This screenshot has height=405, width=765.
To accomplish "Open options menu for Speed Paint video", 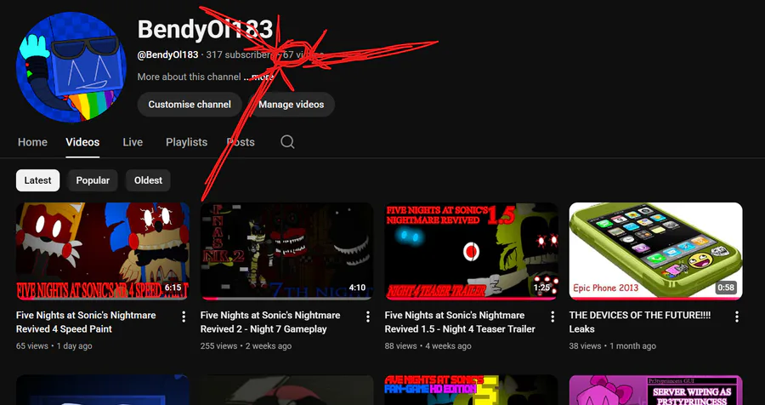I will pyautogui.click(x=184, y=317).
